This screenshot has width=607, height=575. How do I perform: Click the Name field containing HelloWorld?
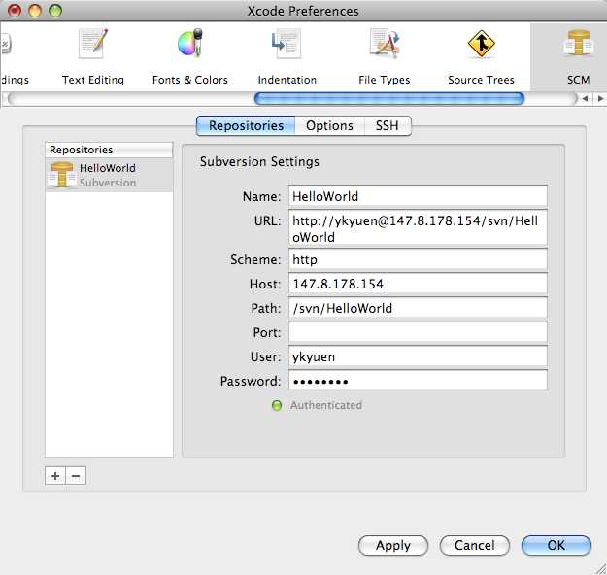(x=417, y=196)
